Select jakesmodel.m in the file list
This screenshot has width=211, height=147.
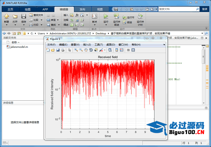[19, 47]
